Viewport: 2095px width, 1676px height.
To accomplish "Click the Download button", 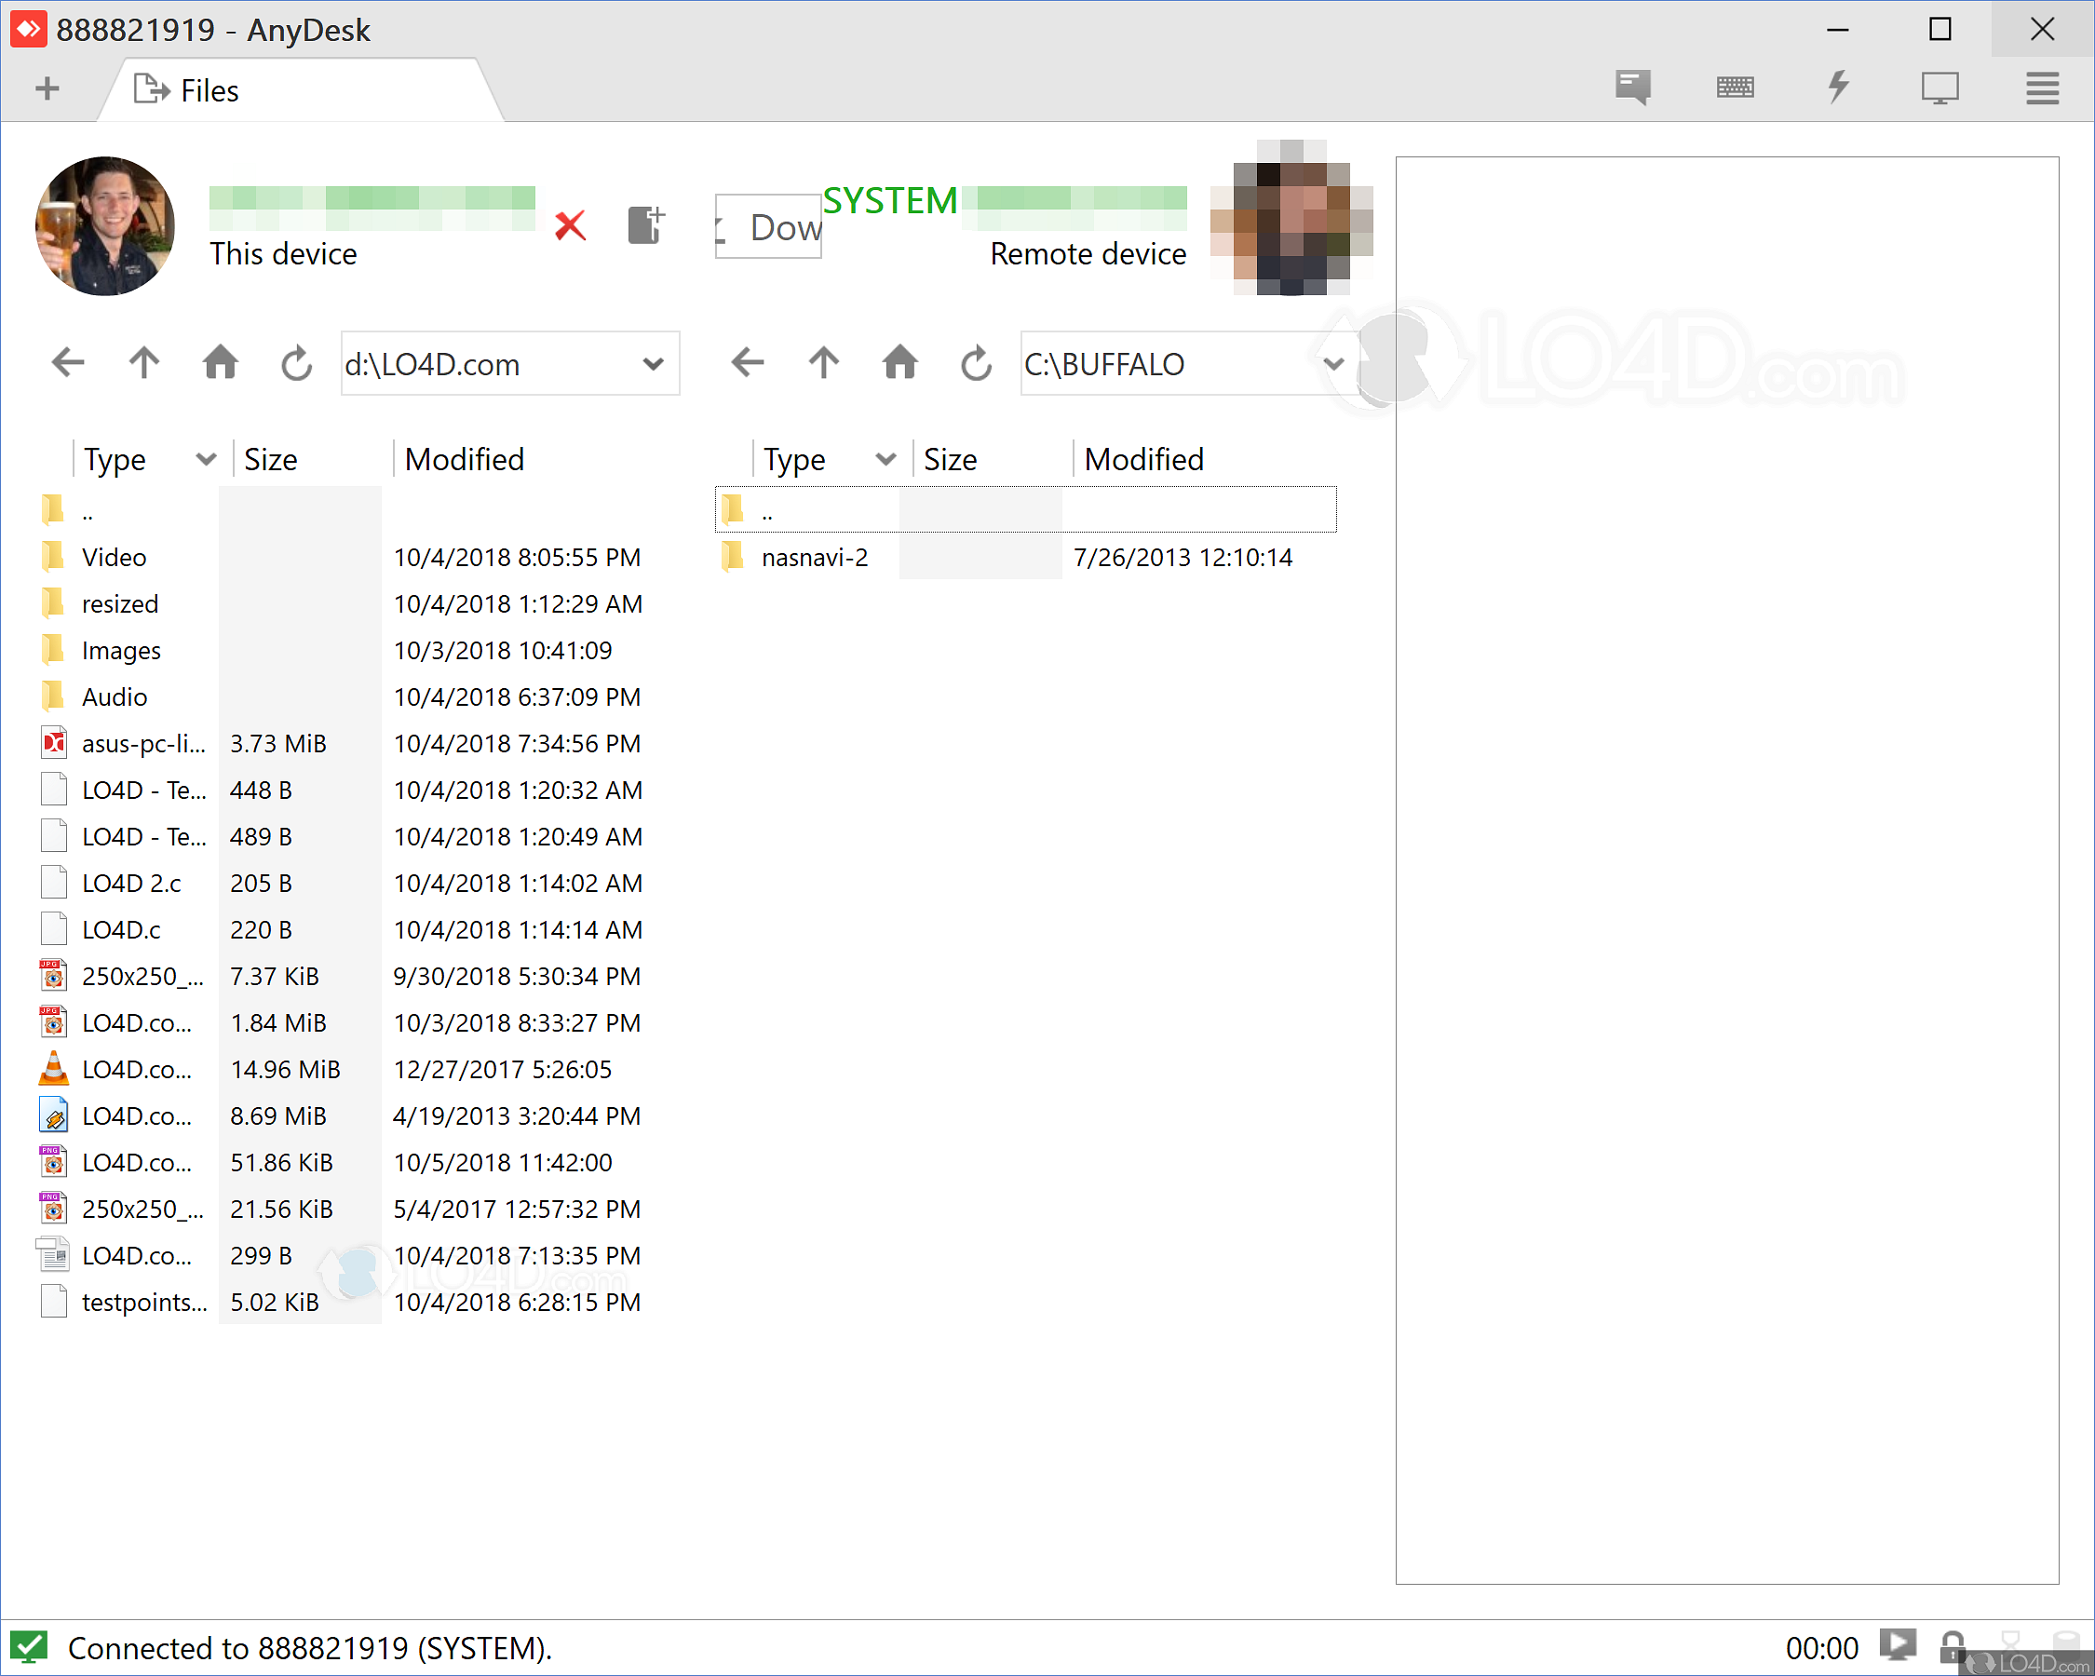I will (x=770, y=227).
